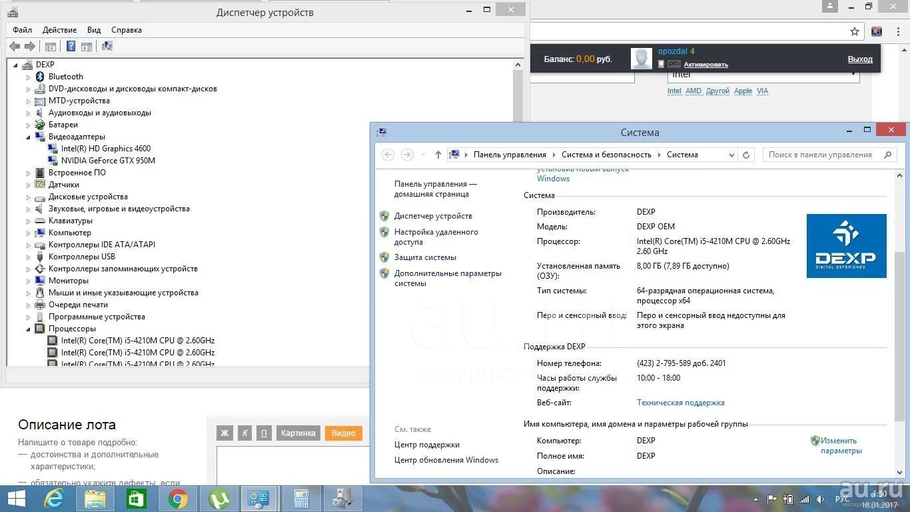Viewport: 910px width, 512px height.
Task: Click the volume speaker tray icon
Action: [x=821, y=499]
